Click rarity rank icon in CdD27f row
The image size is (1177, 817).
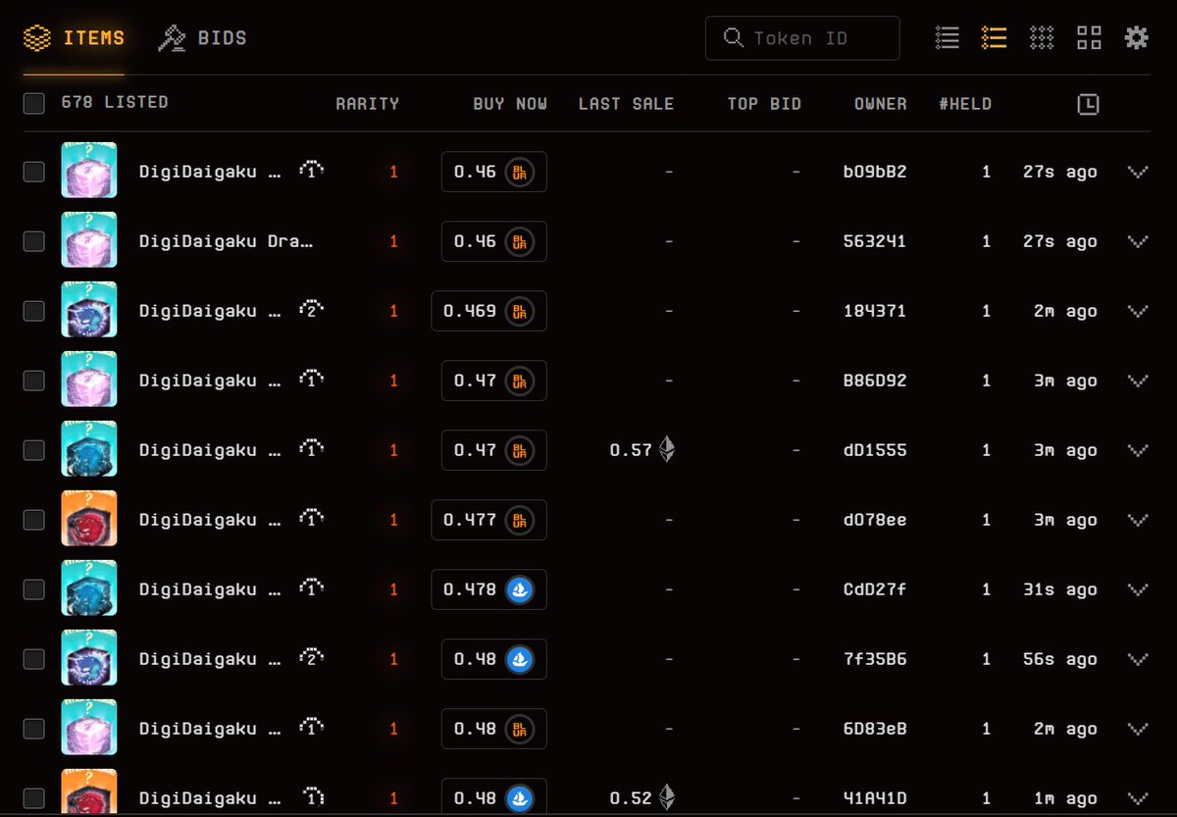point(312,588)
